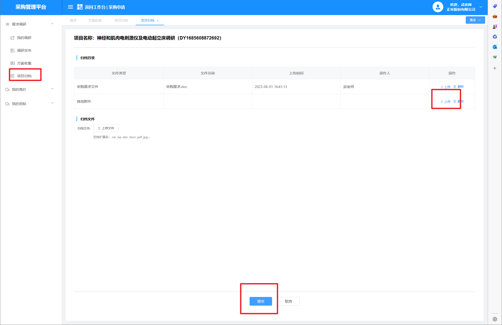This screenshot has width=502, height=325.
Task: Click the workbench grid icon in header
Action: 80,7
